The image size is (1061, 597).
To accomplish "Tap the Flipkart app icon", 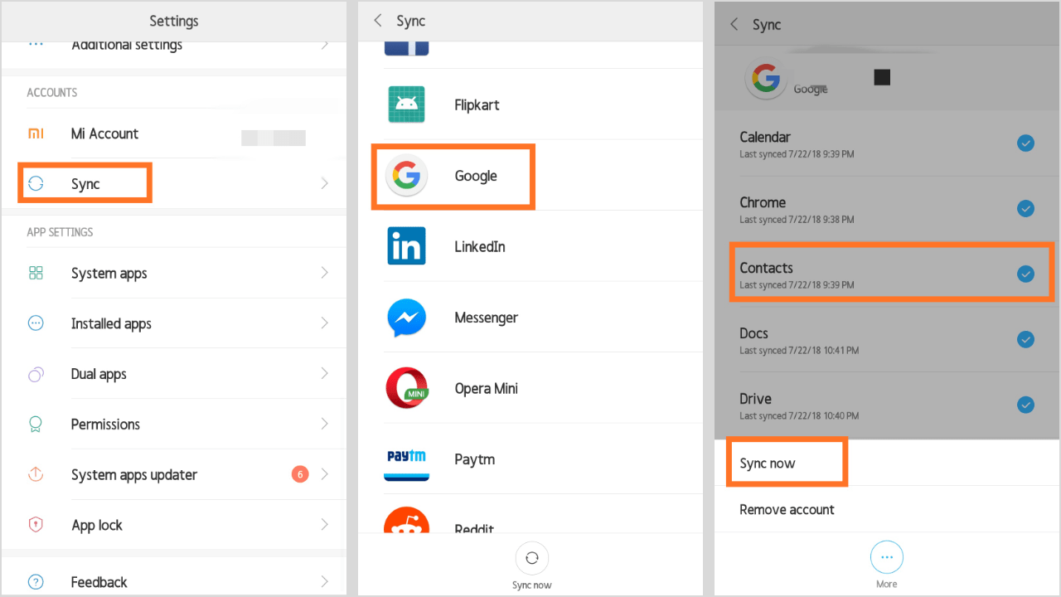I will point(406,104).
